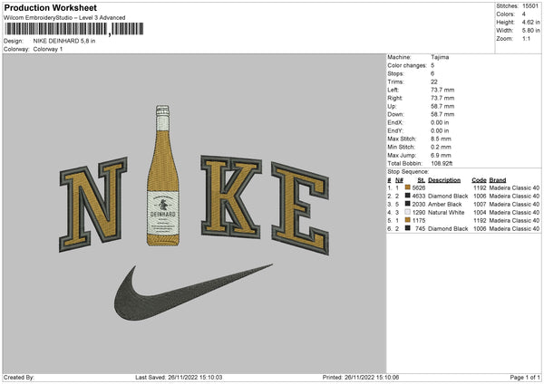Select the Natural White color swatch

tap(408, 212)
